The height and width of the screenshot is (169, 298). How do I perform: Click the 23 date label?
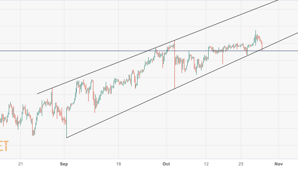(x=240, y=163)
